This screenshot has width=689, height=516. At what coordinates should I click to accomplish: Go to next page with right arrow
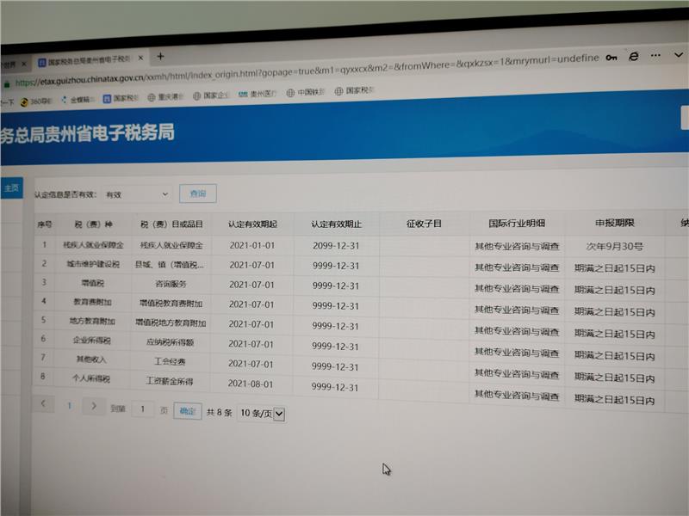[x=94, y=406]
